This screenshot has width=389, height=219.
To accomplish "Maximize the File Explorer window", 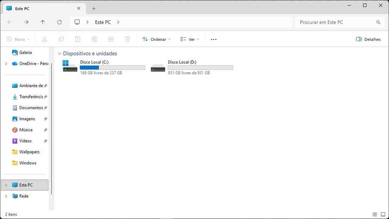I will 365,5.
